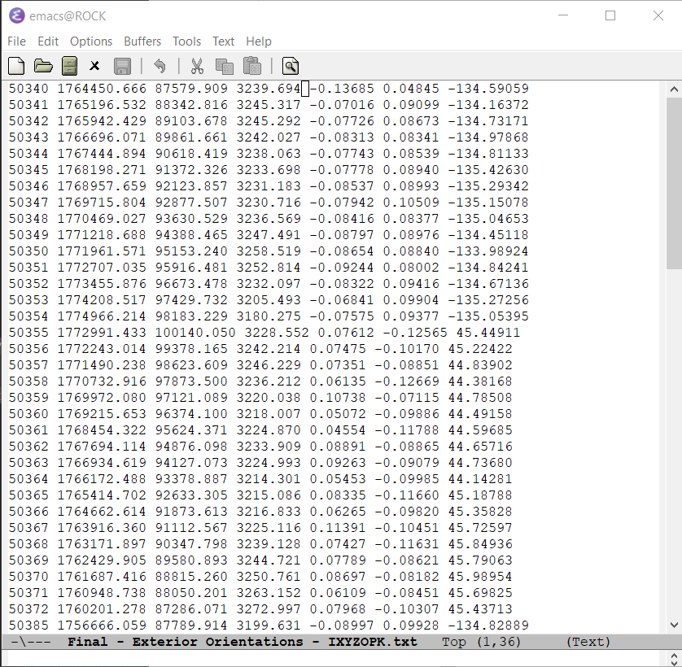Open the Help menu
The height and width of the screenshot is (667, 682).
pos(258,41)
